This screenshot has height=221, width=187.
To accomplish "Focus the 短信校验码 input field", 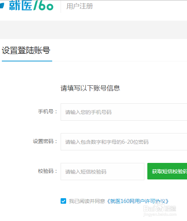I will point(103,171).
